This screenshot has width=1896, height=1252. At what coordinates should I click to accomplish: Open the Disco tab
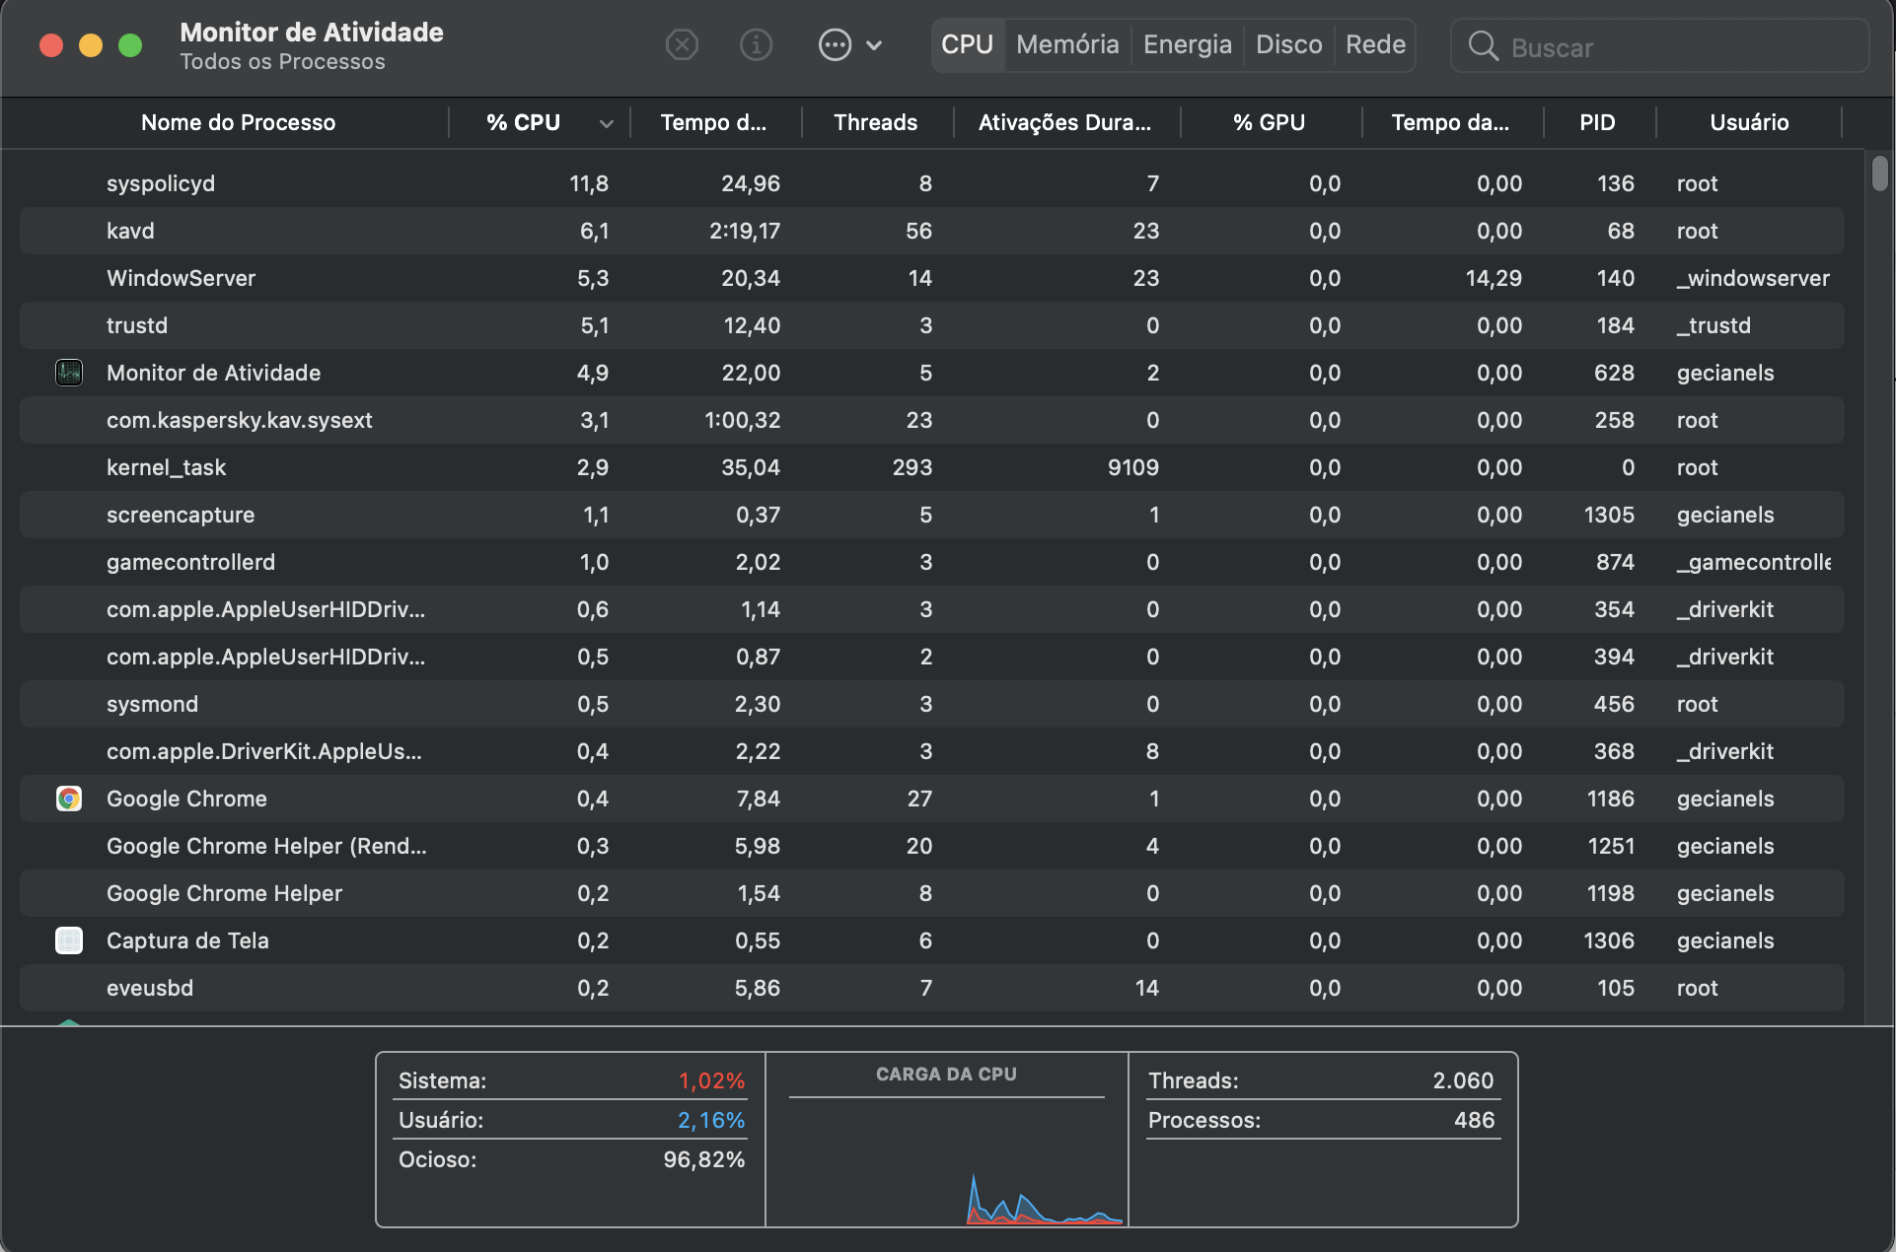coord(1288,45)
